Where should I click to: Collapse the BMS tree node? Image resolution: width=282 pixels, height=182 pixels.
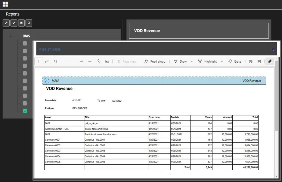(x=11, y=36)
